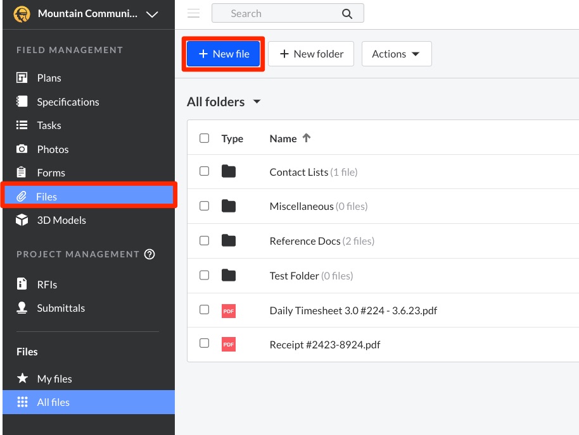Click the Search input field
The image size is (579, 435).
pos(288,13)
